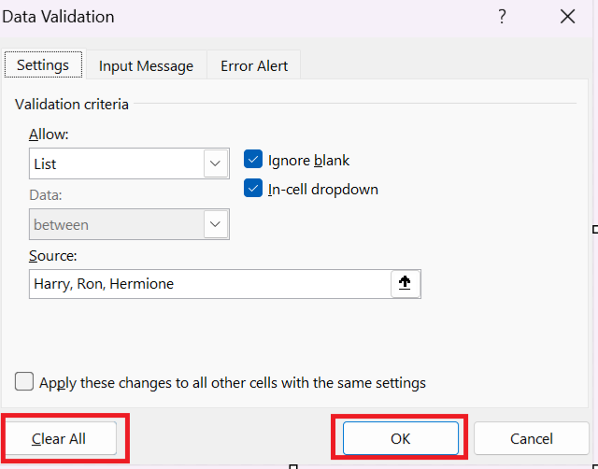Close the Data Validation dialog

click(567, 17)
